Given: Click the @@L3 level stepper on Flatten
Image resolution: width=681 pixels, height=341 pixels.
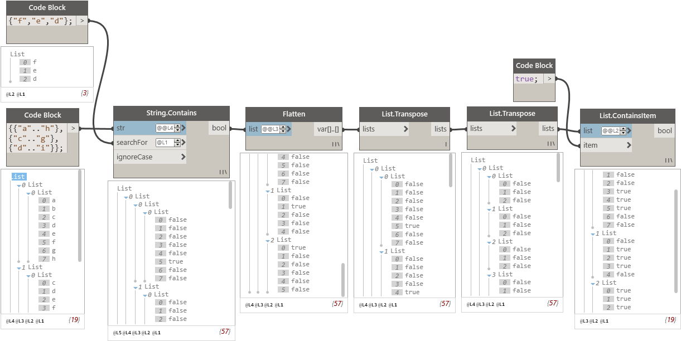Looking at the screenshot, I should [283, 129].
